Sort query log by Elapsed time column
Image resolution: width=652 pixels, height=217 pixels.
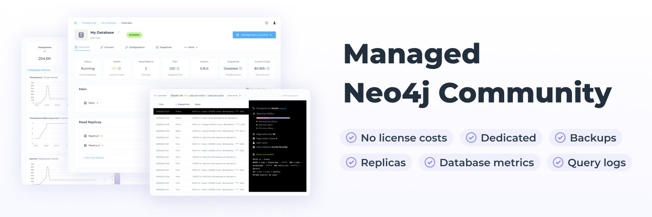point(182,104)
